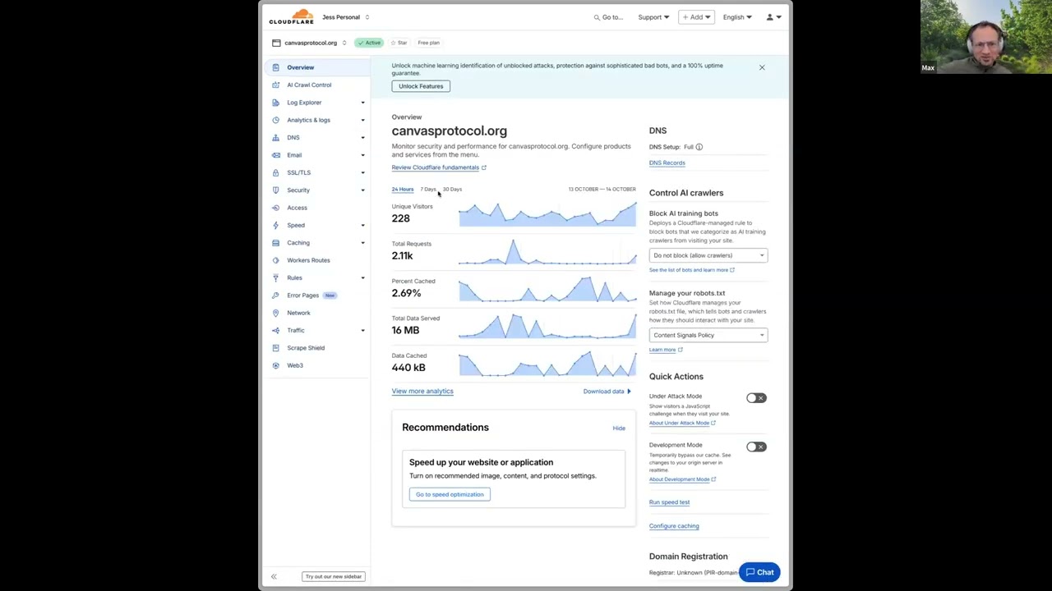Click the Speed lightning icon
Screen dimensions: 1052x591
click(276, 225)
